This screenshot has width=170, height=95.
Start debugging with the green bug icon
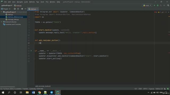tap(158, 5)
